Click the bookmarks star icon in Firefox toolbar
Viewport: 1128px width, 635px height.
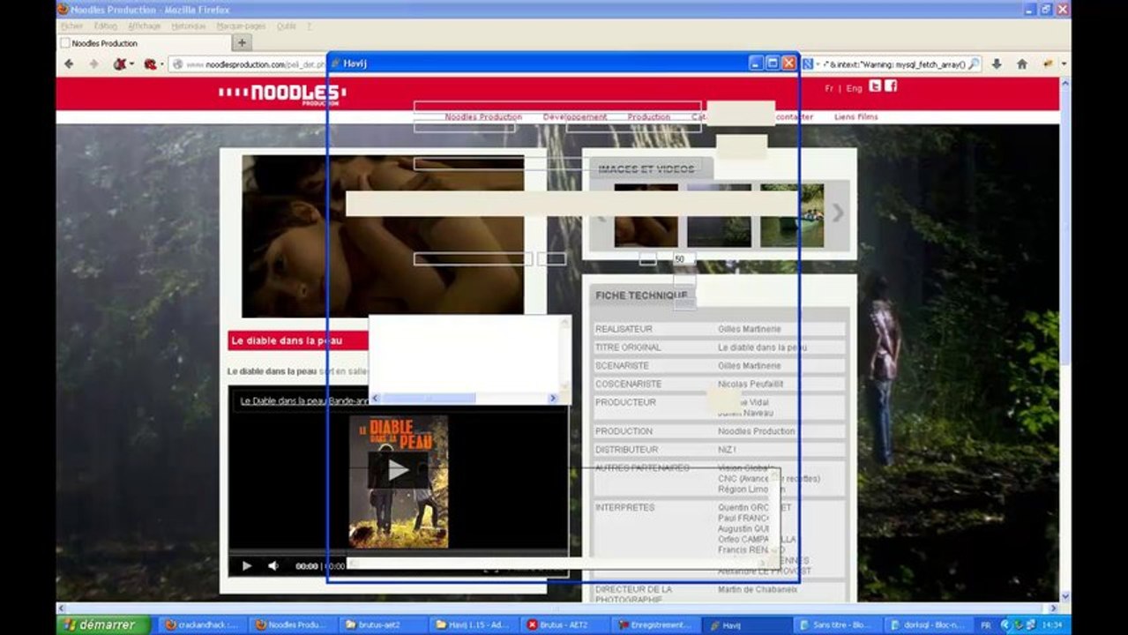(x=1048, y=64)
